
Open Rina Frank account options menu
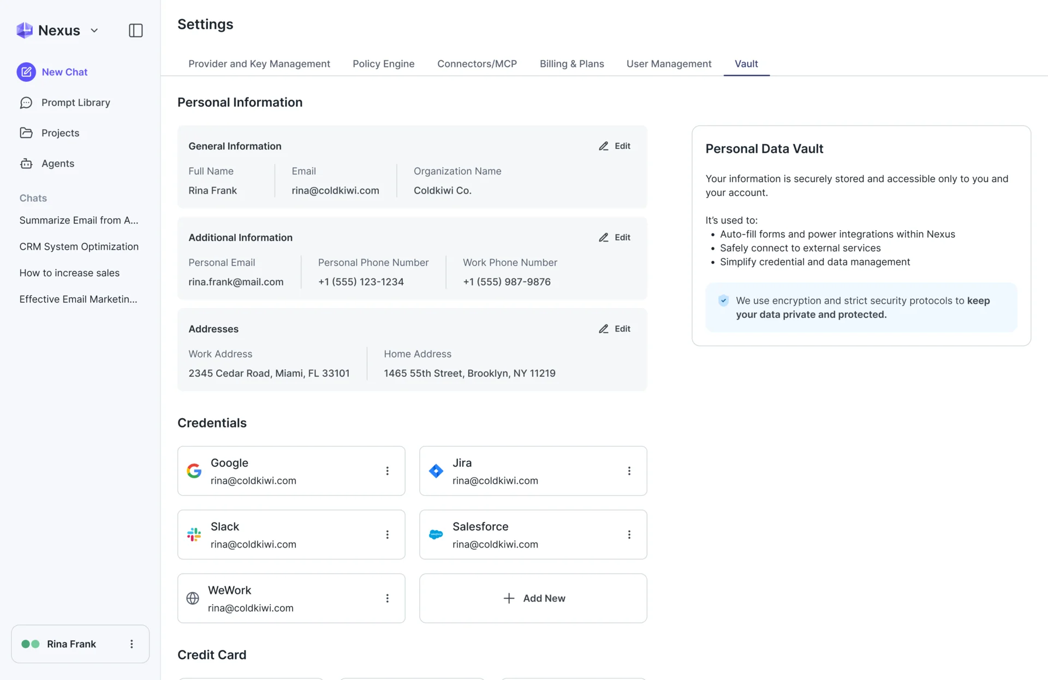tap(132, 644)
